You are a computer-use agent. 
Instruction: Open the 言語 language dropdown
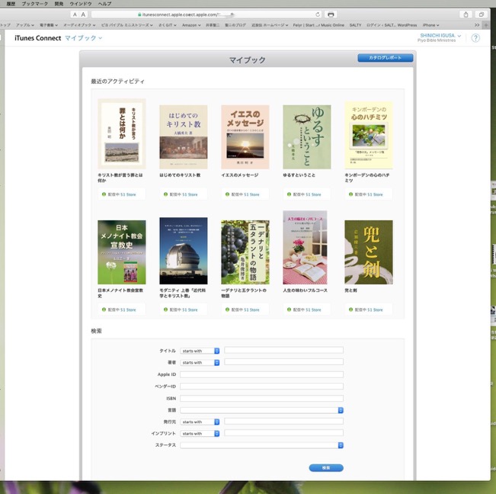coord(261,409)
